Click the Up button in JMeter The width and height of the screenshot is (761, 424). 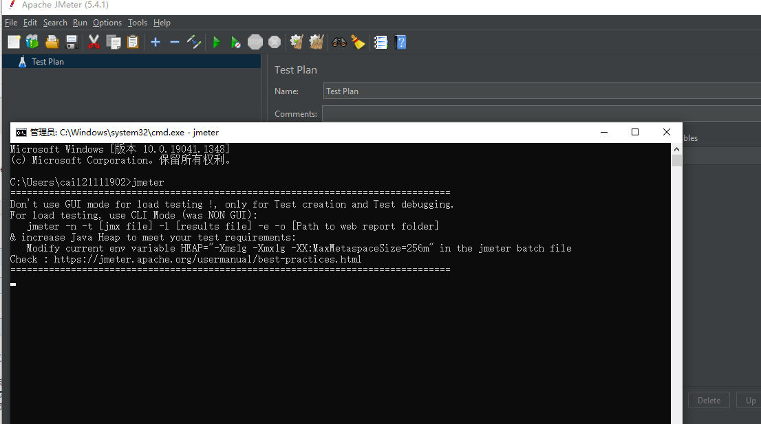pos(750,400)
